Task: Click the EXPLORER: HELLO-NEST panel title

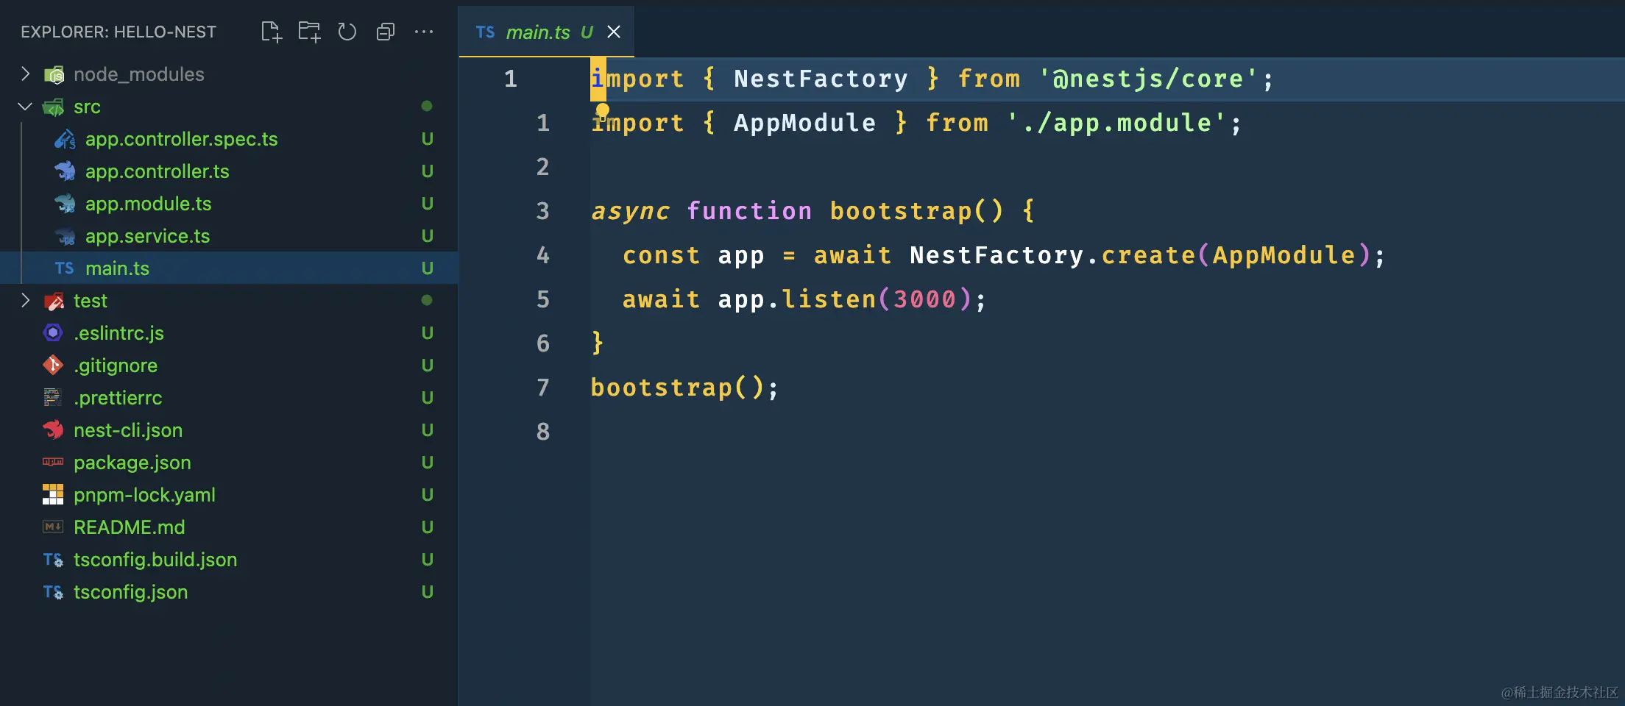Action: (118, 32)
